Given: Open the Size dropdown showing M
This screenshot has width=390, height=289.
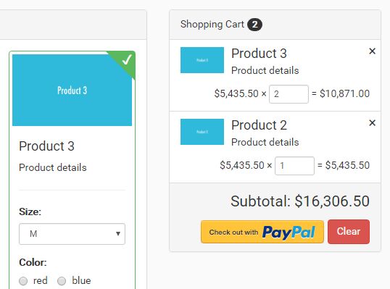Looking at the screenshot, I should click(x=72, y=234).
